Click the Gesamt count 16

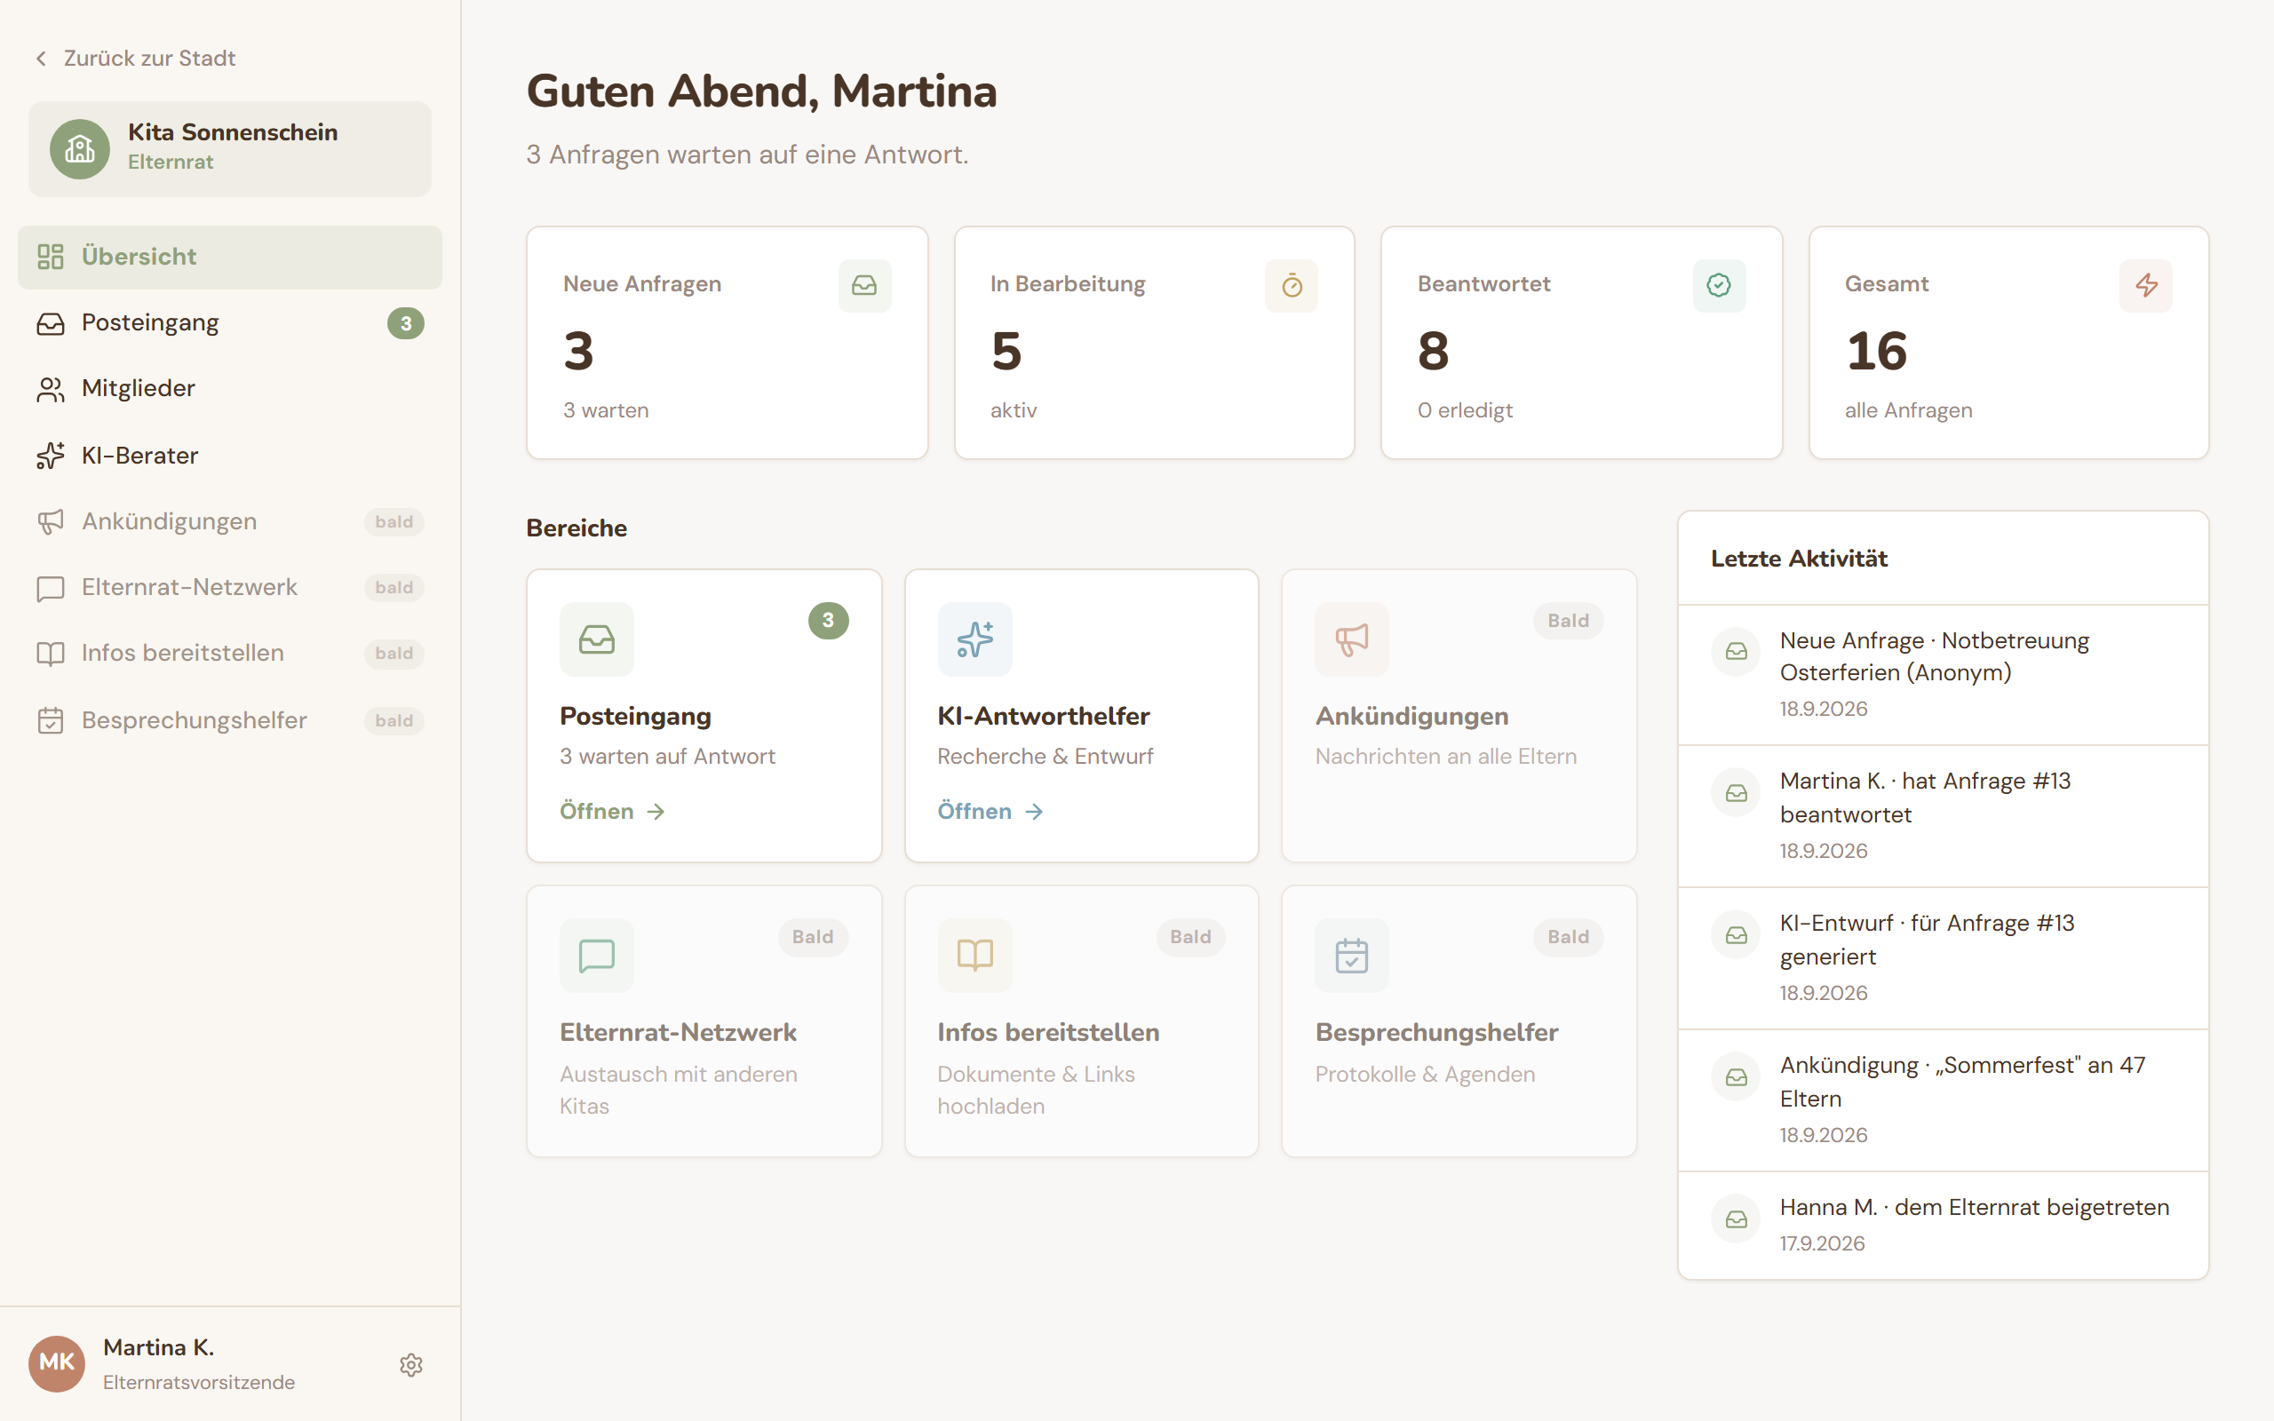coord(1877,351)
